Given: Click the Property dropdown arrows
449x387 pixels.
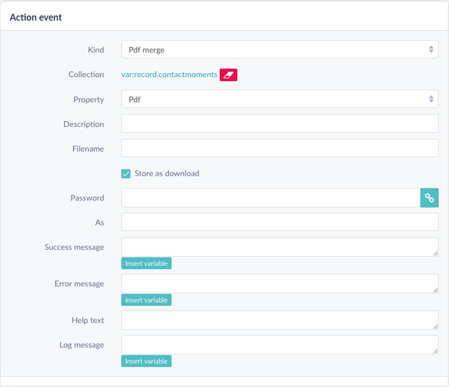Looking at the screenshot, I should coord(431,99).
